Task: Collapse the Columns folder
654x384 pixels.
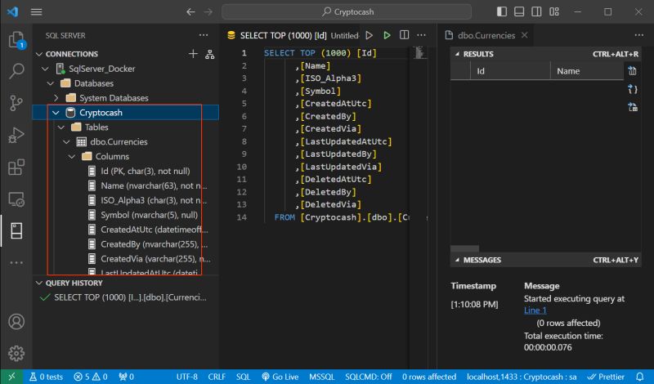Action: point(72,156)
